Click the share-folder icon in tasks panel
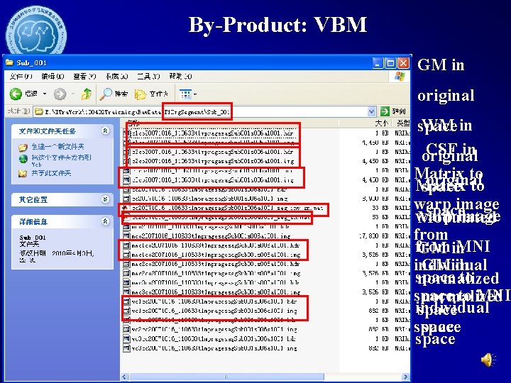The height and width of the screenshot is (383, 511). [x=23, y=174]
